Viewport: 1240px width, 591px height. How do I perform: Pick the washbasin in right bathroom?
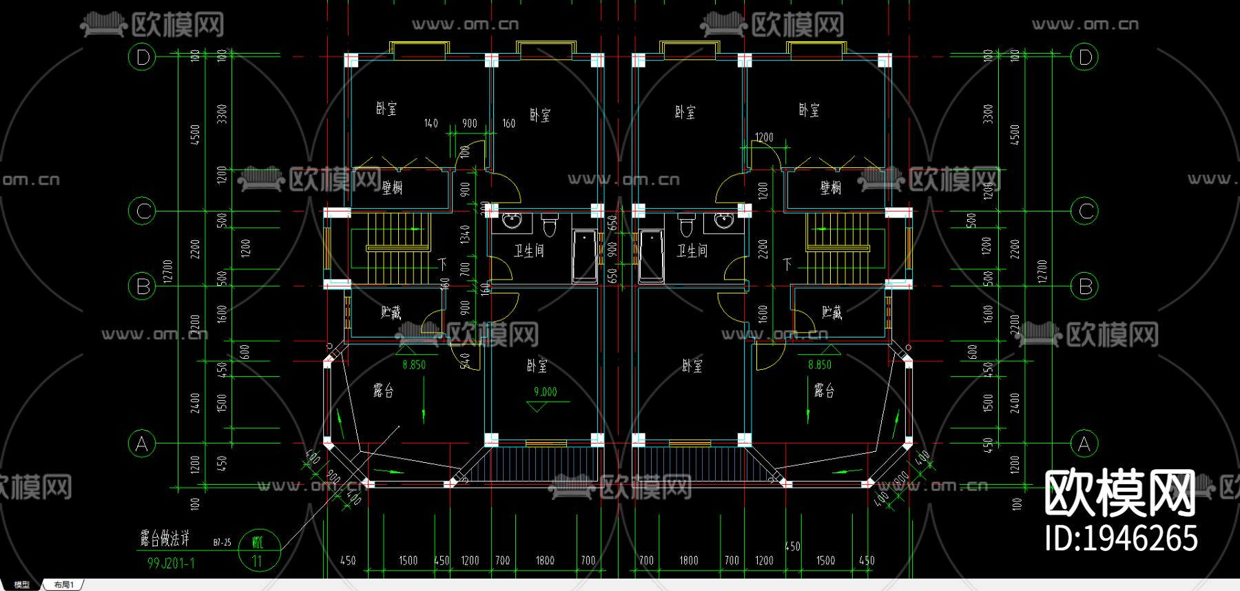coord(723,222)
